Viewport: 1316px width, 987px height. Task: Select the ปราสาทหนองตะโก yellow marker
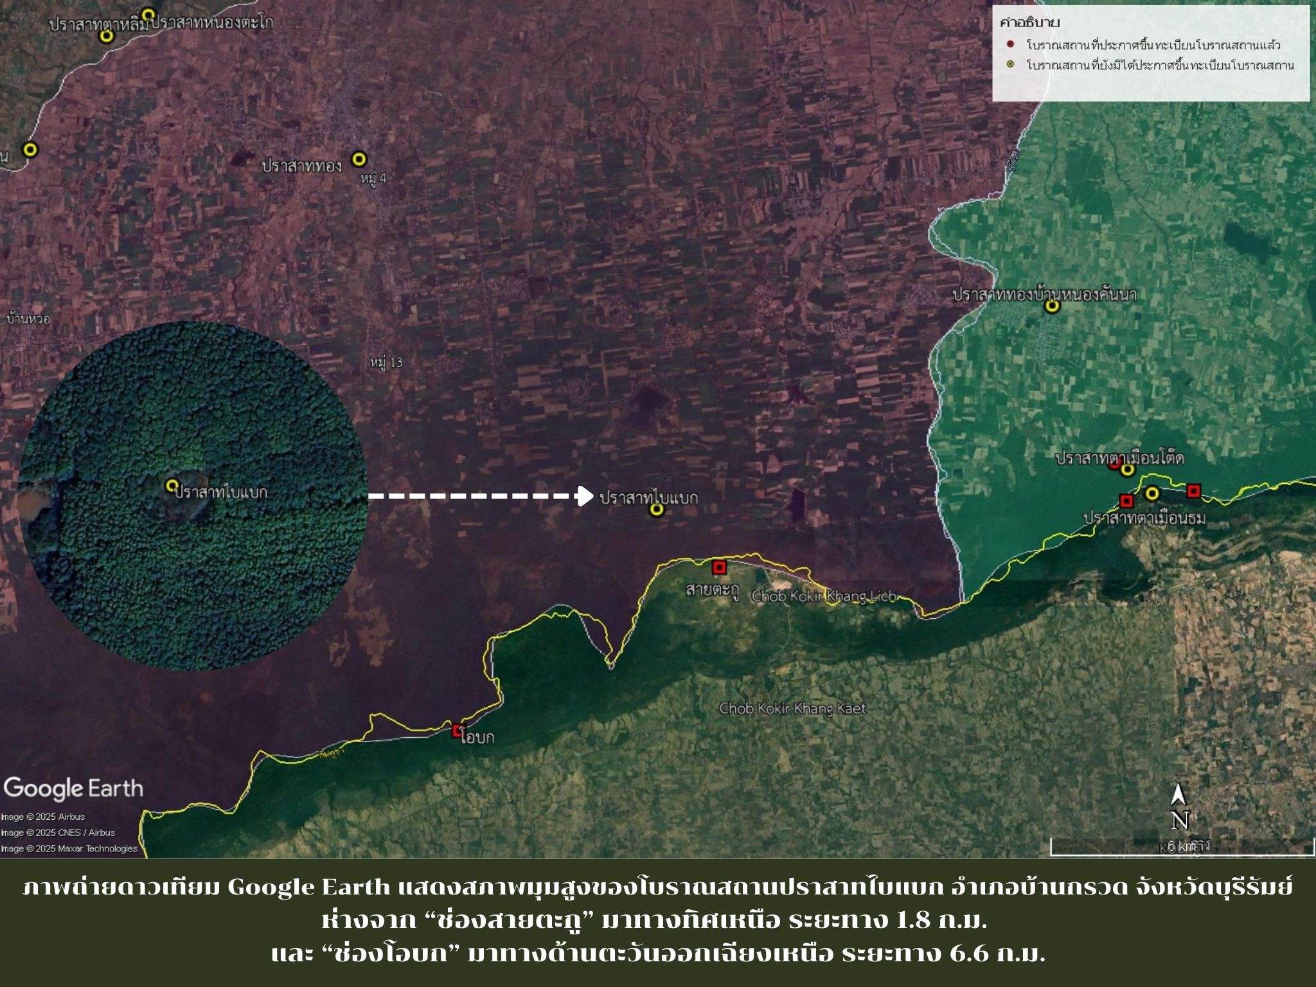[x=148, y=14]
